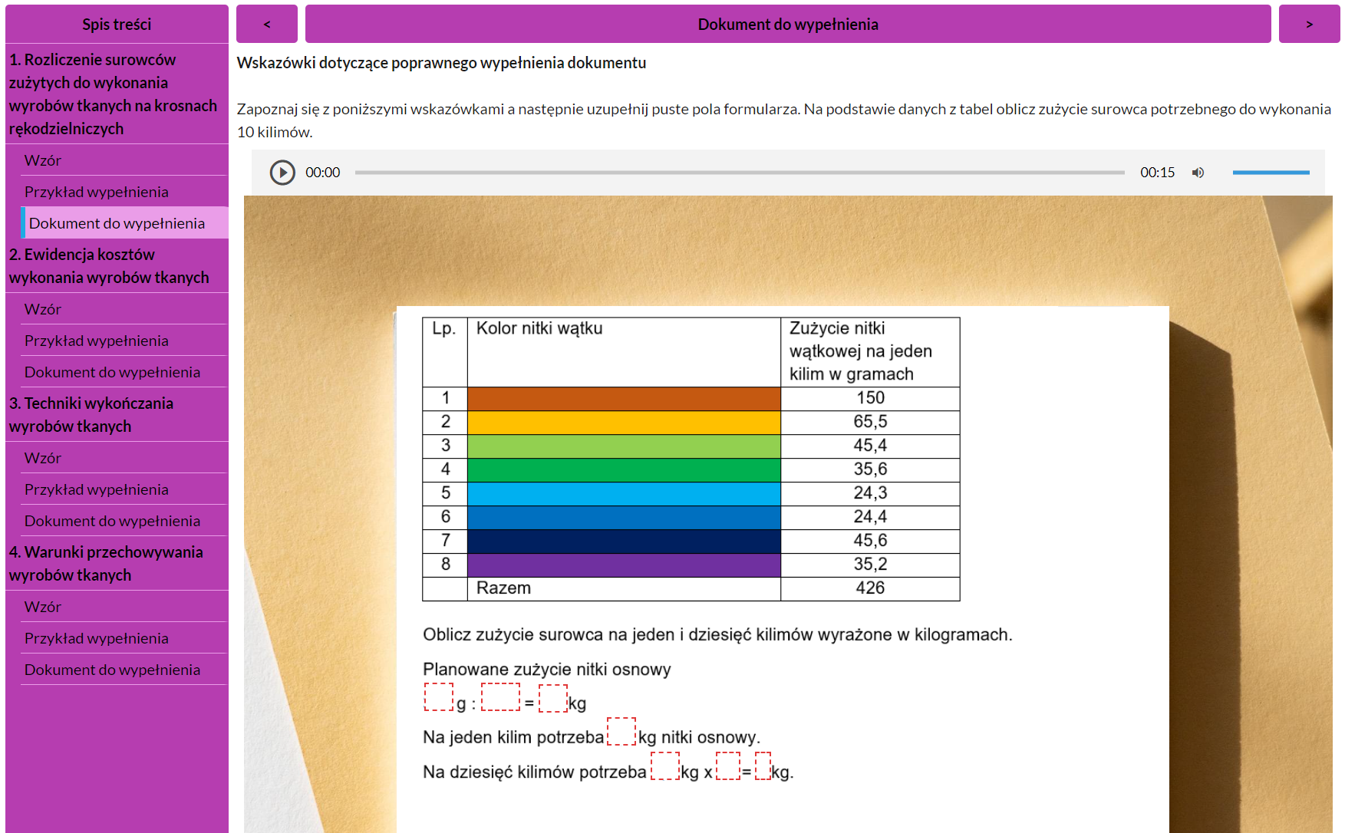
Task: Adjust the audio volume slider
Action: pyautogui.click(x=1271, y=173)
